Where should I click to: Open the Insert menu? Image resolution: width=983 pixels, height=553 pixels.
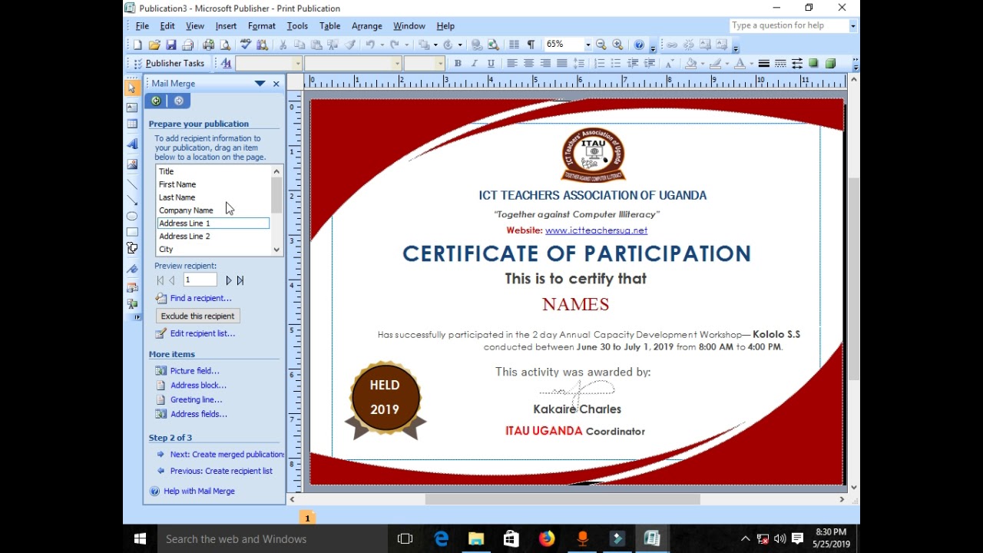[x=226, y=26]
